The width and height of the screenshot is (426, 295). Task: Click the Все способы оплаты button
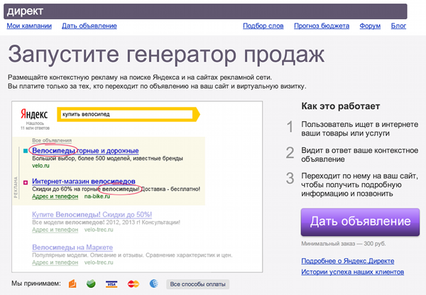coord(197,284)
